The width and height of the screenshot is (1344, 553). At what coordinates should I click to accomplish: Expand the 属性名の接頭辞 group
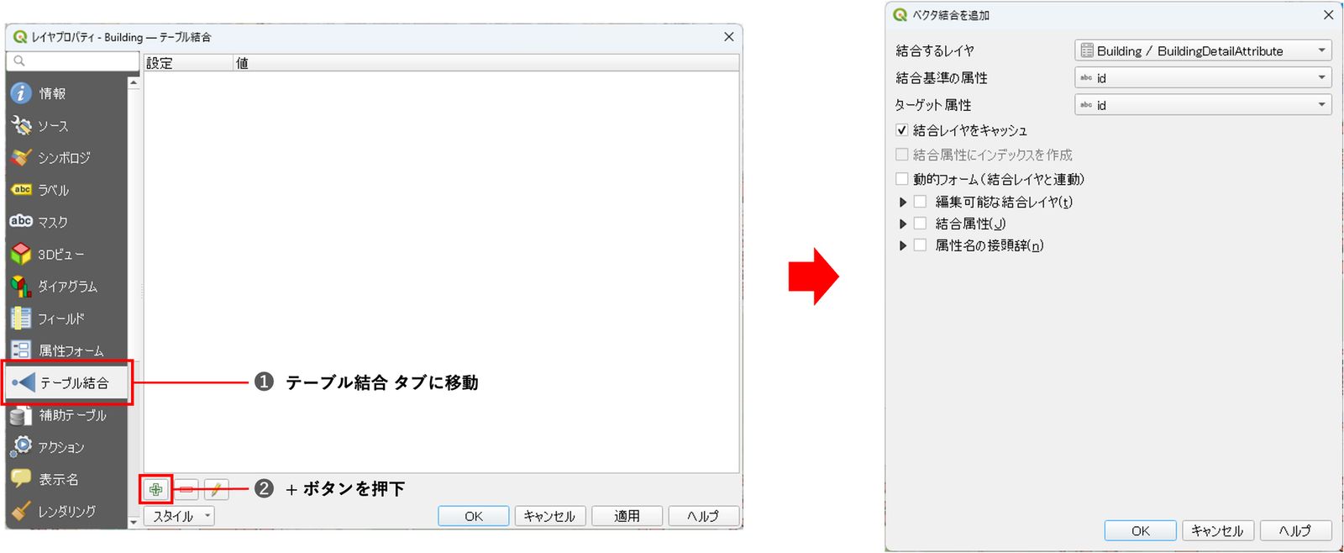tap(903, 245)
